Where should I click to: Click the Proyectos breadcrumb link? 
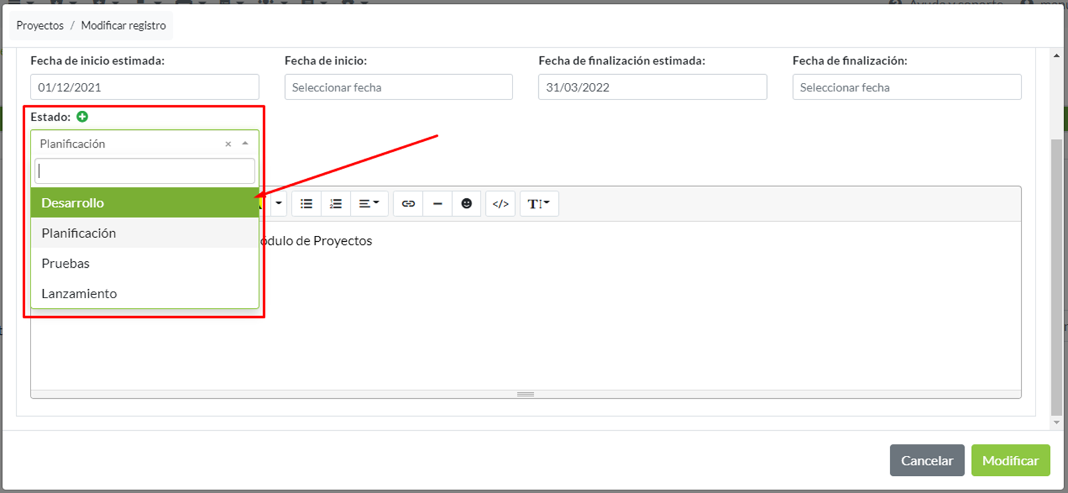point(40,25)
